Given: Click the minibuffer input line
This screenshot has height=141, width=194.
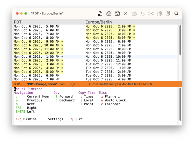Looking at the screenshot, I should click(x=95, y=123).
